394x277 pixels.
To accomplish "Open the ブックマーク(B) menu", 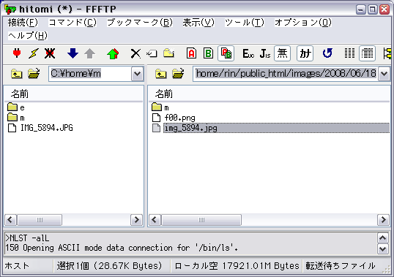I will click(x=140, y=23).
